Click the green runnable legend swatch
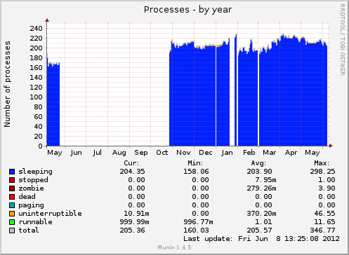 pyautogui.click(x=12, y=222)
